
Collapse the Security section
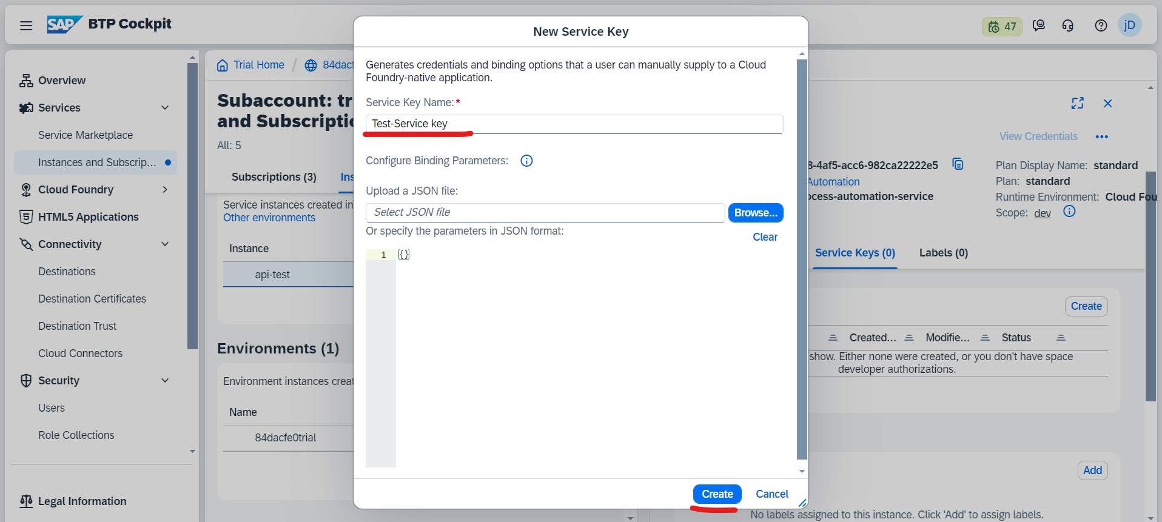point(165,381)
